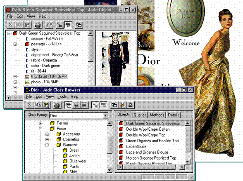This screenshot has height=181, width=243.
Task: Select 'fit - 38-44' attribute row
Action: point(38,71)
